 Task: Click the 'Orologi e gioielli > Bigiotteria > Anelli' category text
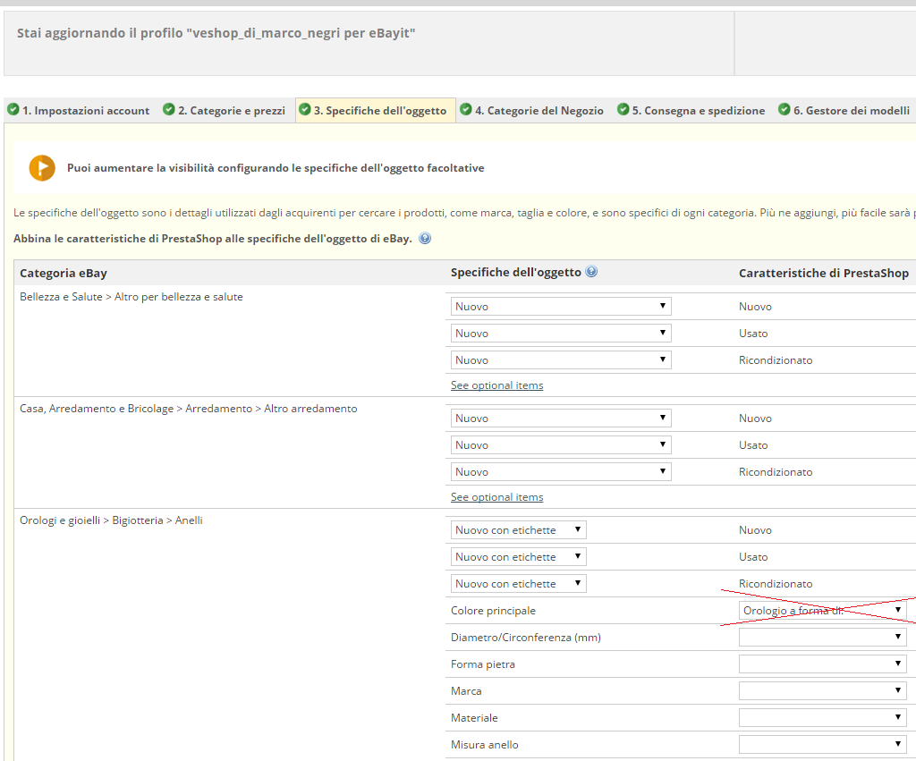click(x=111, y=520)
